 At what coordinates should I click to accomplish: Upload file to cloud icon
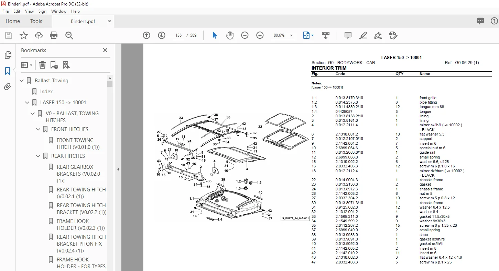point(39,35)
